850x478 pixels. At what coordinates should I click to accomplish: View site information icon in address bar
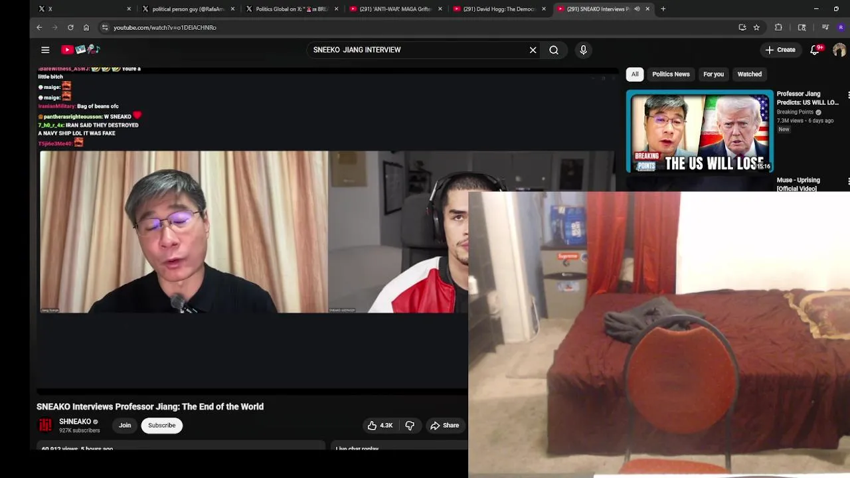[x=105, y=27]
